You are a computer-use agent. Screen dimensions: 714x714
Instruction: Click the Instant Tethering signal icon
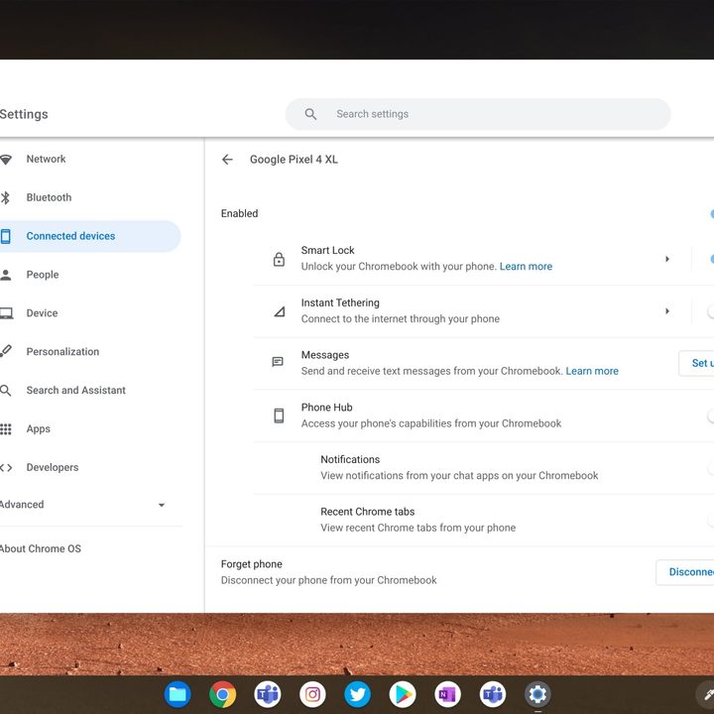[279, 311]
